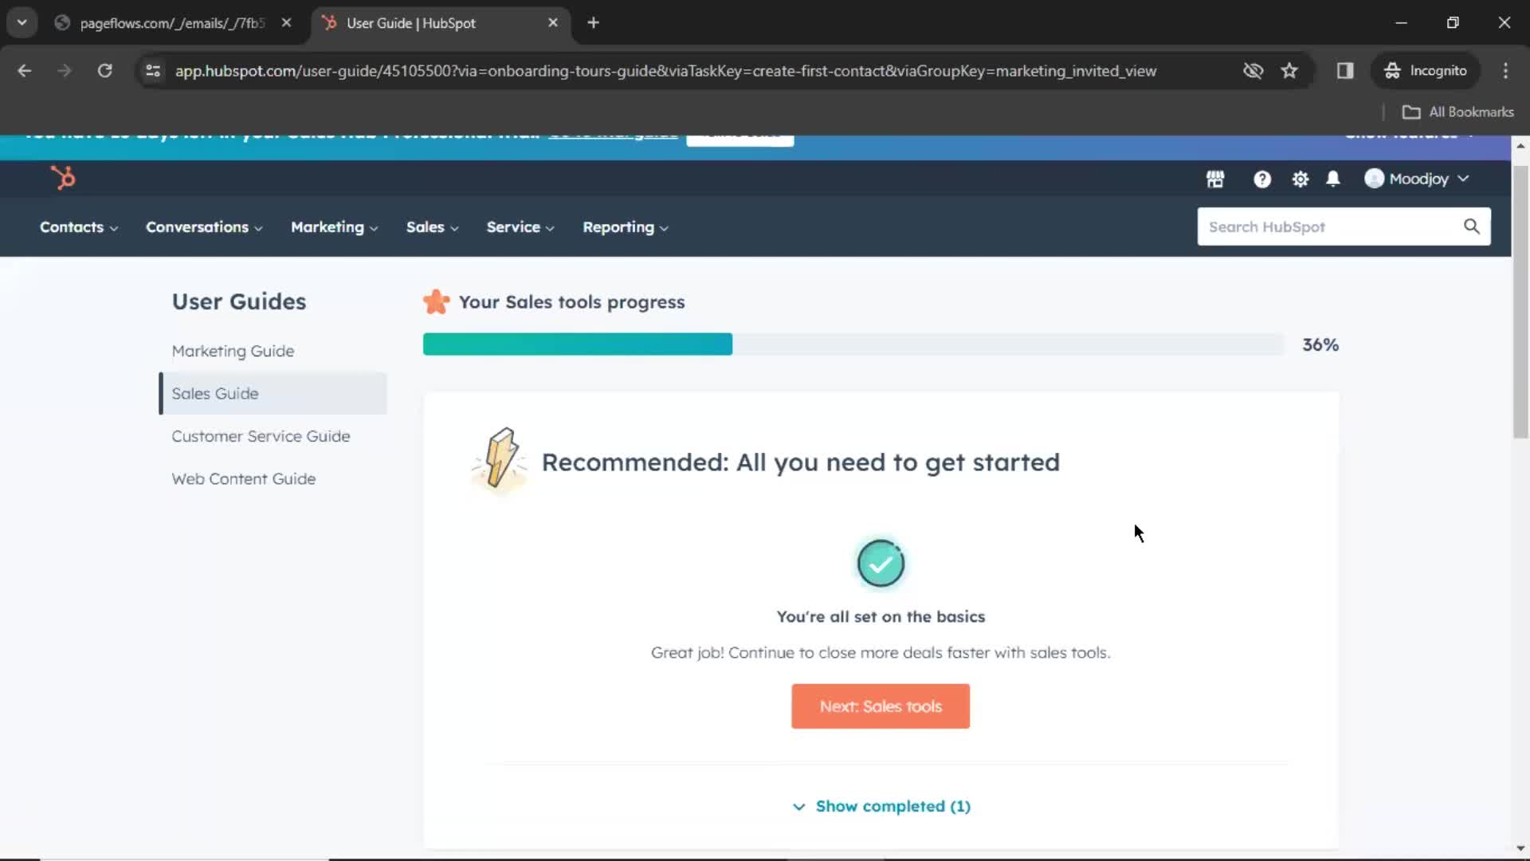1530x861 pixels.
Task: Open the Help icon menu
Action: [x=1261, y=179]
